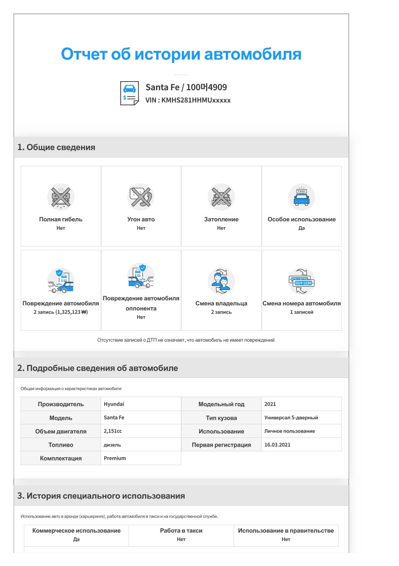Click the Смена номера автомобиля plates icon
This screenshot has height=566, width=399.
(x=302, y=281)
